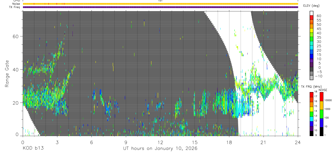Click the 'UT hours on January 10, 2026' axis title
The width and height of the screenshot is (335, 154).
click(x=160, y=149)
